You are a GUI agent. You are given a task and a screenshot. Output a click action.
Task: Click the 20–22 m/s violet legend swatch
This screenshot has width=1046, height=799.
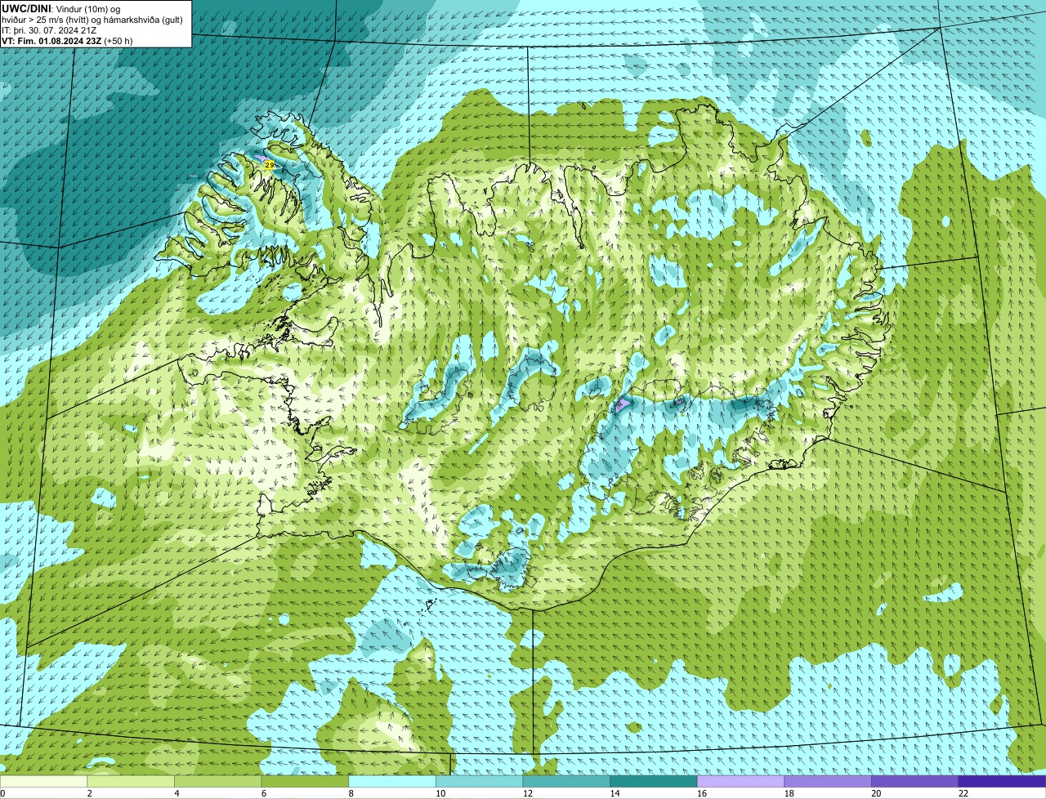point(915,781)
